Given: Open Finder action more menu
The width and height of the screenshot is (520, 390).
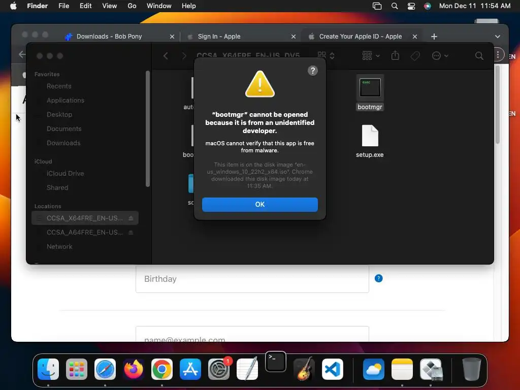Looking at the screenshot, I should pos(440,56).
